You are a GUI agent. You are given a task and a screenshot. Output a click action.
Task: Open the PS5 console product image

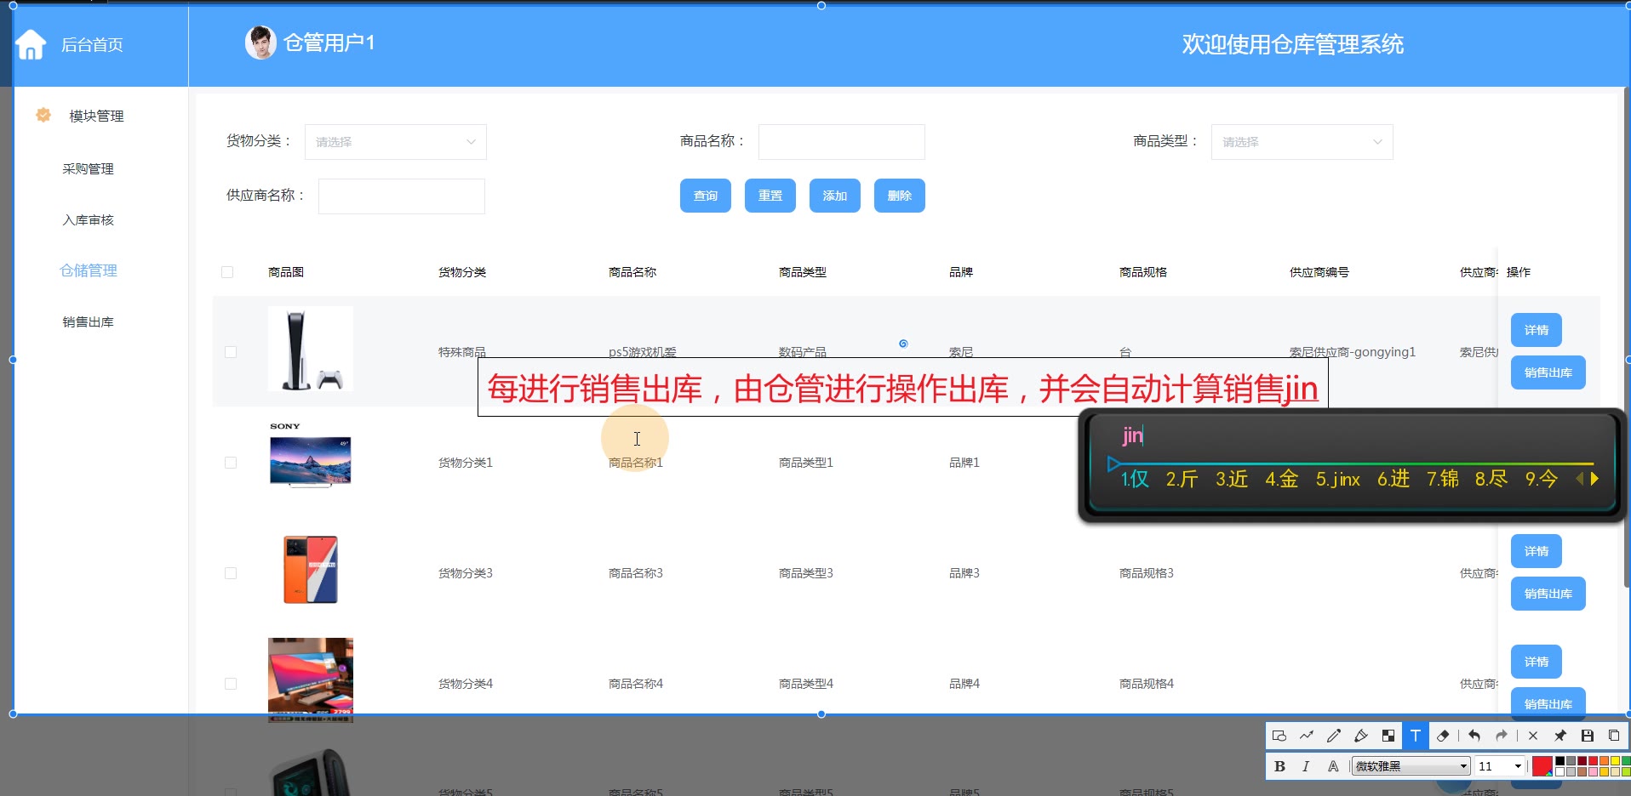click(311, 349)
